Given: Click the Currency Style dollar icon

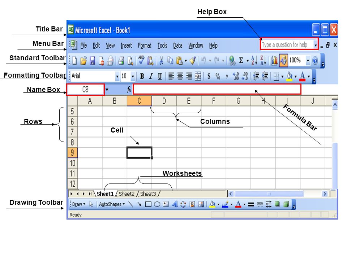Looking at the screenshot, I should coord(209,76).
